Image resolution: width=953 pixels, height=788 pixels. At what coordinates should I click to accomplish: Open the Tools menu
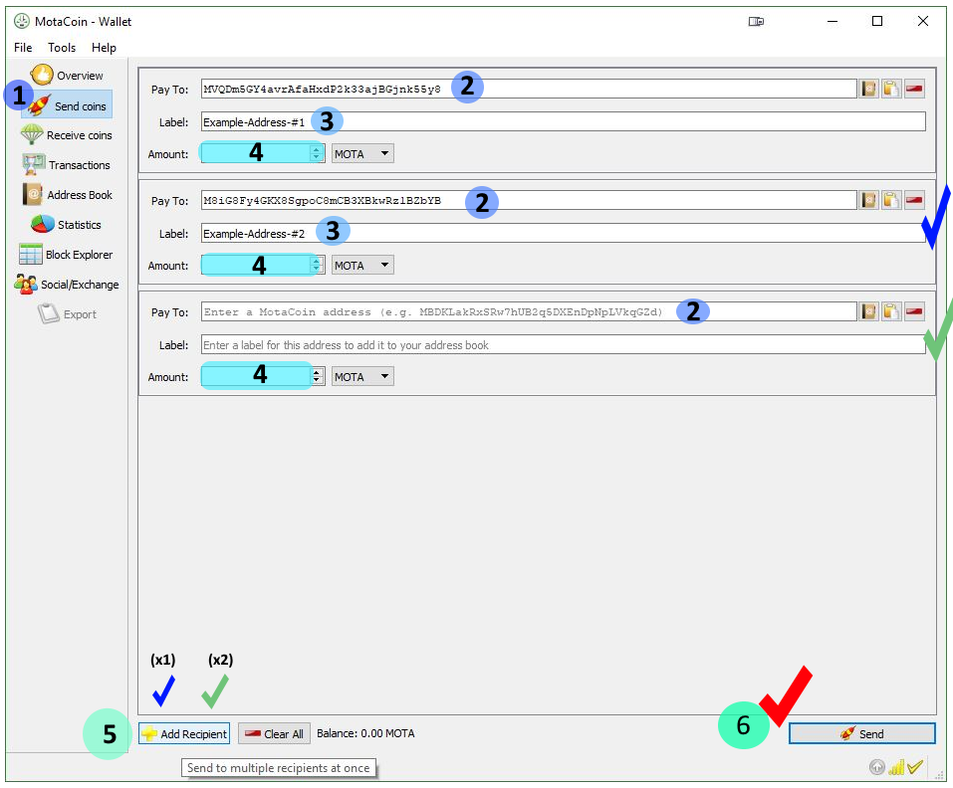pos(62,48)
